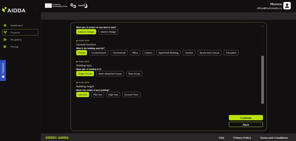Select the Interior Design option
296x141 pixels.
(x=108, y=32)
